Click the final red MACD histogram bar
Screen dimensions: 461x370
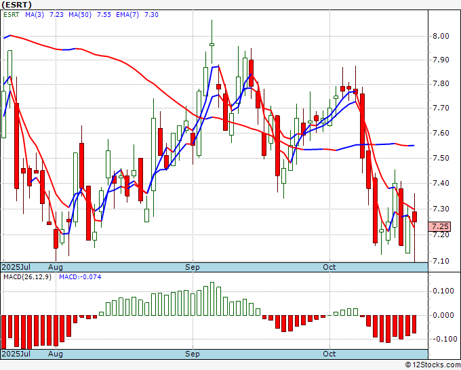coord(414,325)
